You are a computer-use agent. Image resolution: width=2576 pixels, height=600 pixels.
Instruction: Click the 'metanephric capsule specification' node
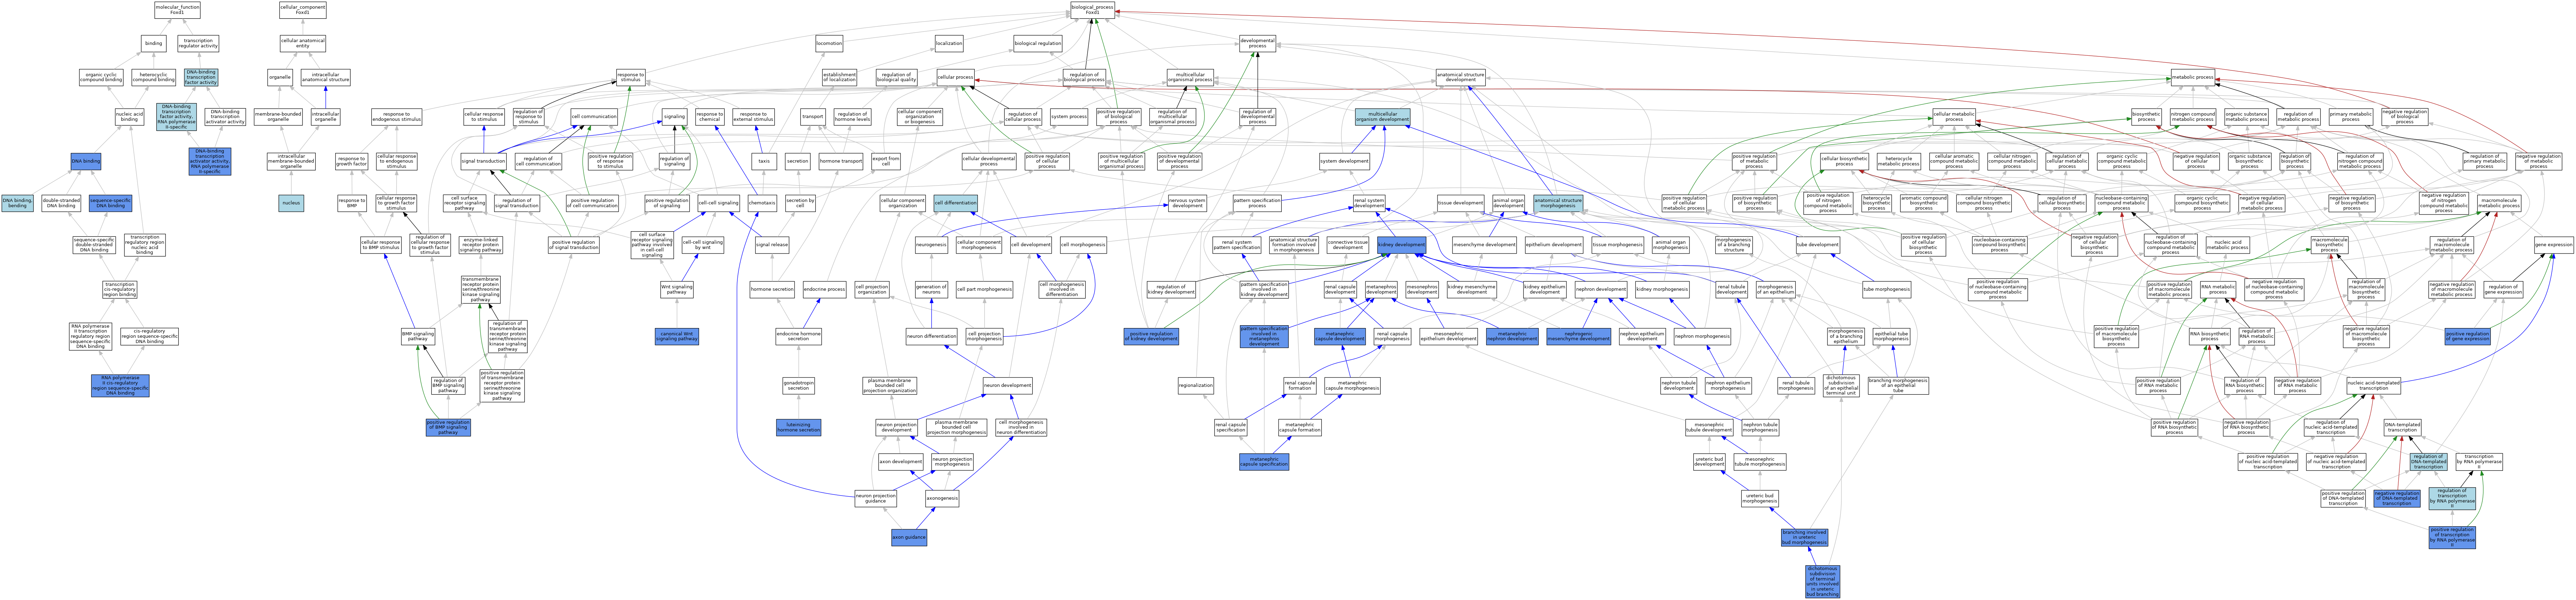1264,461
